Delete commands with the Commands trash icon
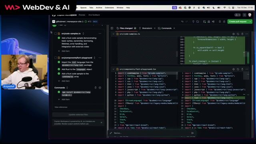 96,88
